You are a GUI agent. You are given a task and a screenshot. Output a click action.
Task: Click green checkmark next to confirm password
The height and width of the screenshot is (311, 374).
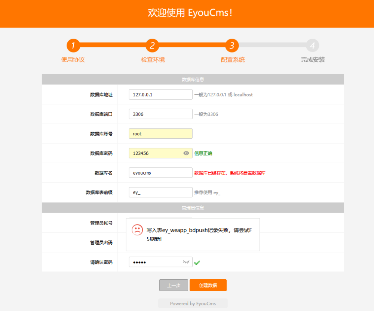[x=197, y=263]
